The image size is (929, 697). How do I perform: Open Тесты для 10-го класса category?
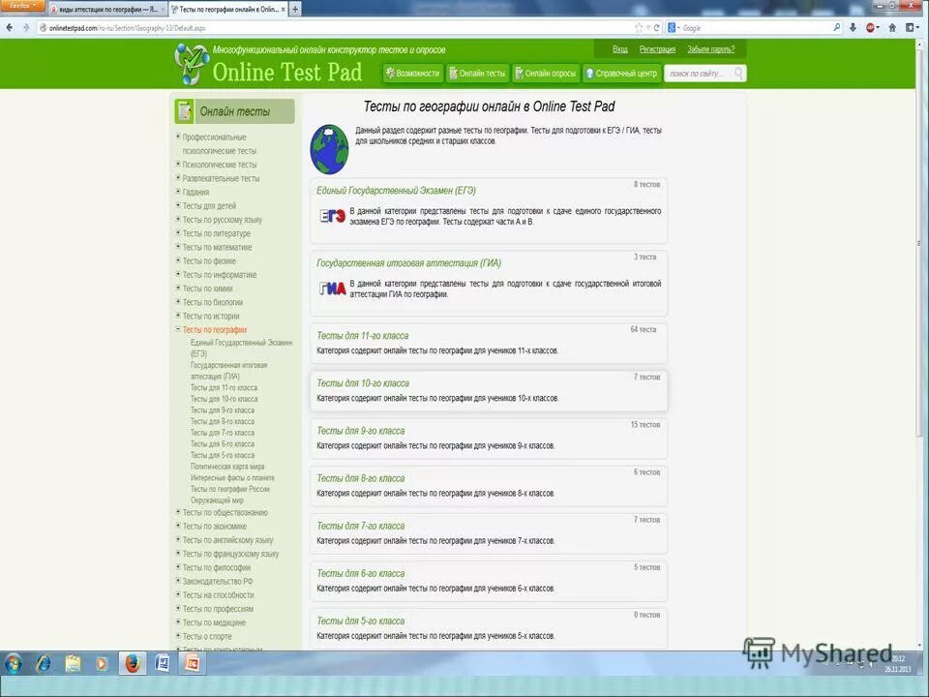tap(362, 382)
